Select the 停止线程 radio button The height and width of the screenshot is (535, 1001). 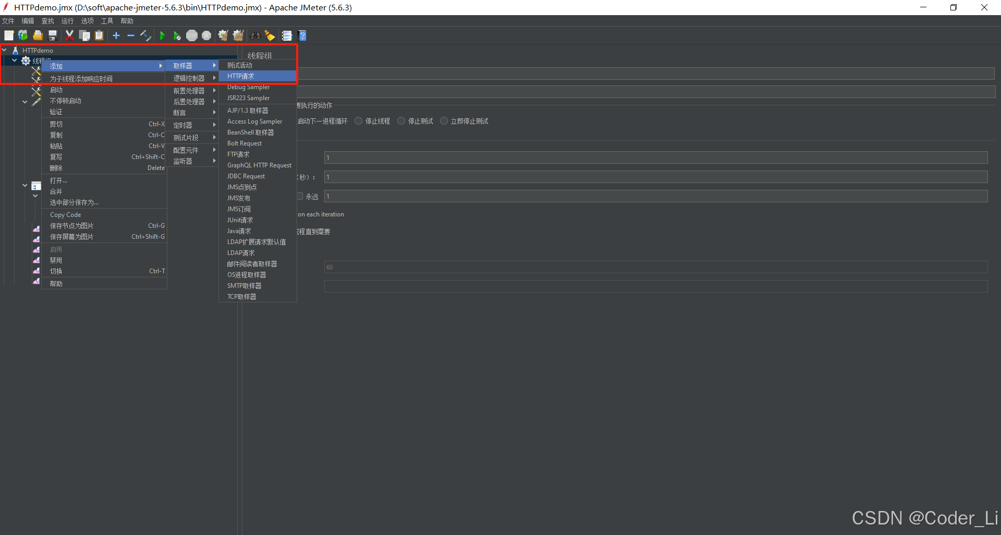(359, 121)
